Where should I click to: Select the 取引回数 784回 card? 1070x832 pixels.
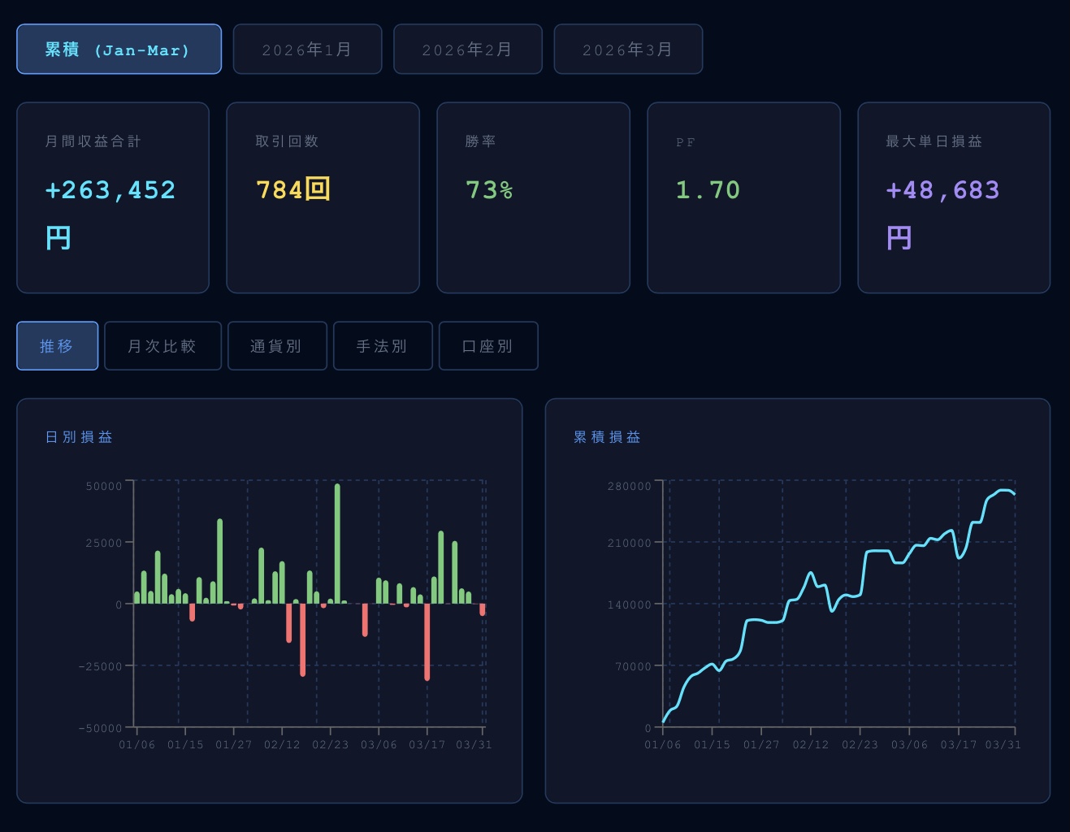[323, 197]
